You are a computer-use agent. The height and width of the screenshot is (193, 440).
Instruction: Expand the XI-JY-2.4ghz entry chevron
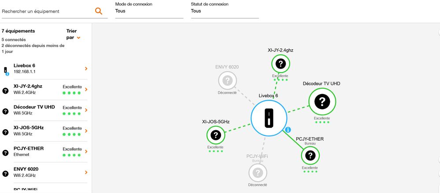coord(86,89)
